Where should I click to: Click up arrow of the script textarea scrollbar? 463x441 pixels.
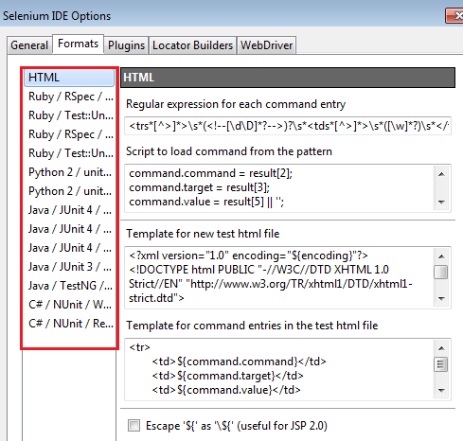[x=441, y=174]
